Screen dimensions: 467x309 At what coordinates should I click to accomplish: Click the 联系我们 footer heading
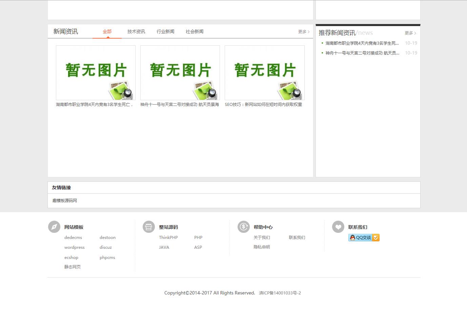tap(358, 227)
